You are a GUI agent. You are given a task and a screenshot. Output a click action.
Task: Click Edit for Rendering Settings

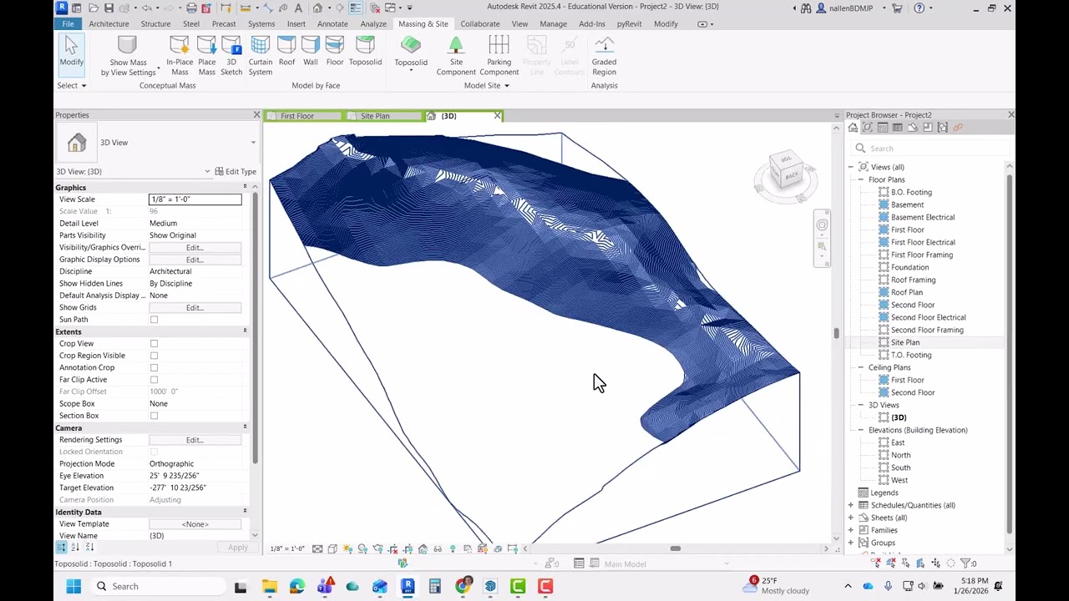[x=195, y=440]
